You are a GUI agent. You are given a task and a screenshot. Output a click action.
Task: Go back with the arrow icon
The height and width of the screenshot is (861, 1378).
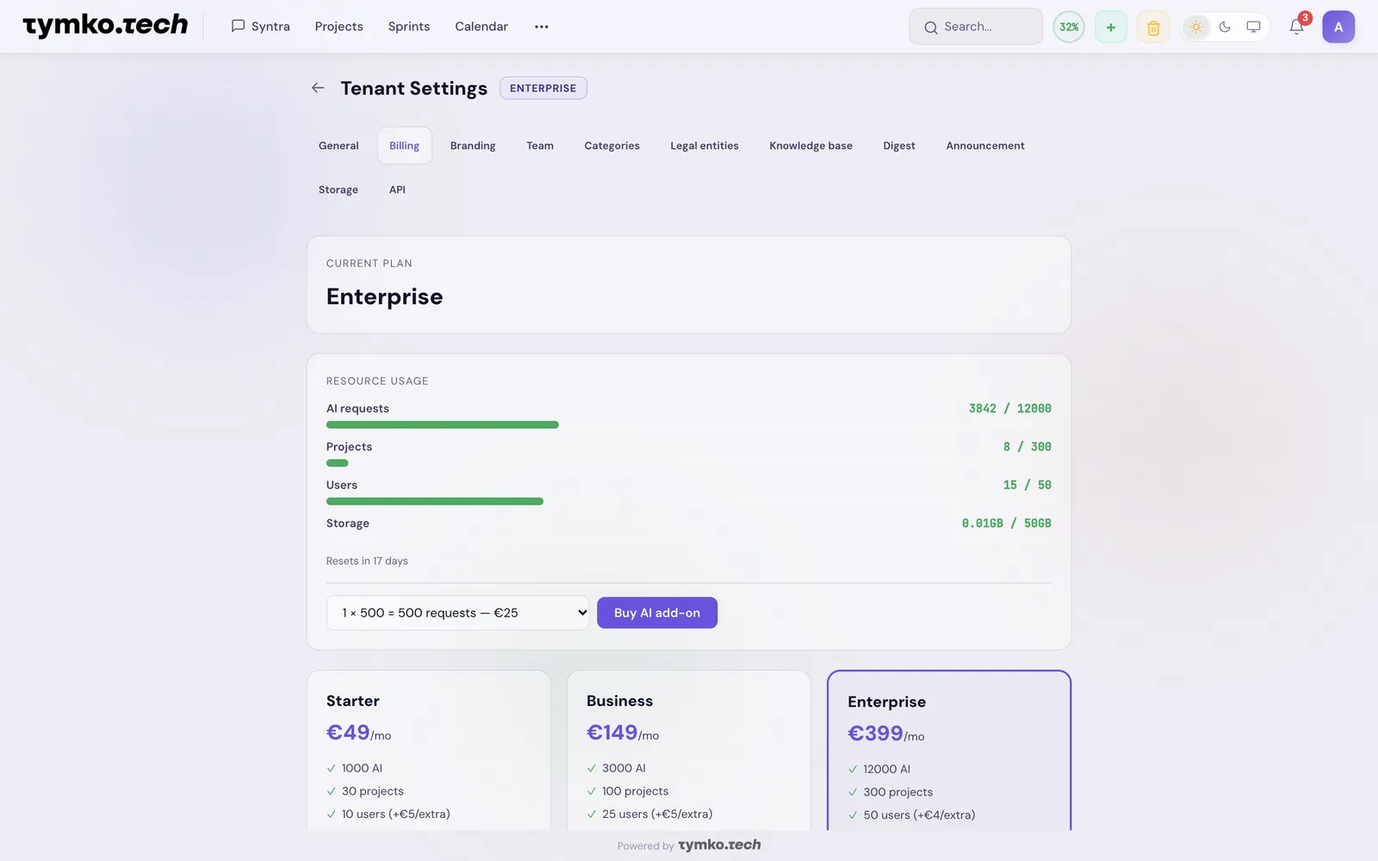(318, 88)
